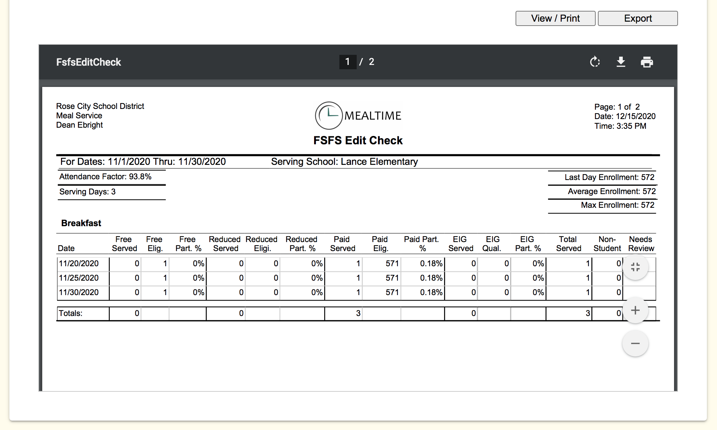Click the Totals row label

(71, 313)
